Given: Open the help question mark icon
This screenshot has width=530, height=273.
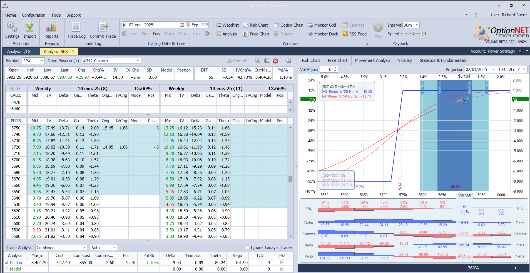Looking at the screenshot, I should 476,15.
